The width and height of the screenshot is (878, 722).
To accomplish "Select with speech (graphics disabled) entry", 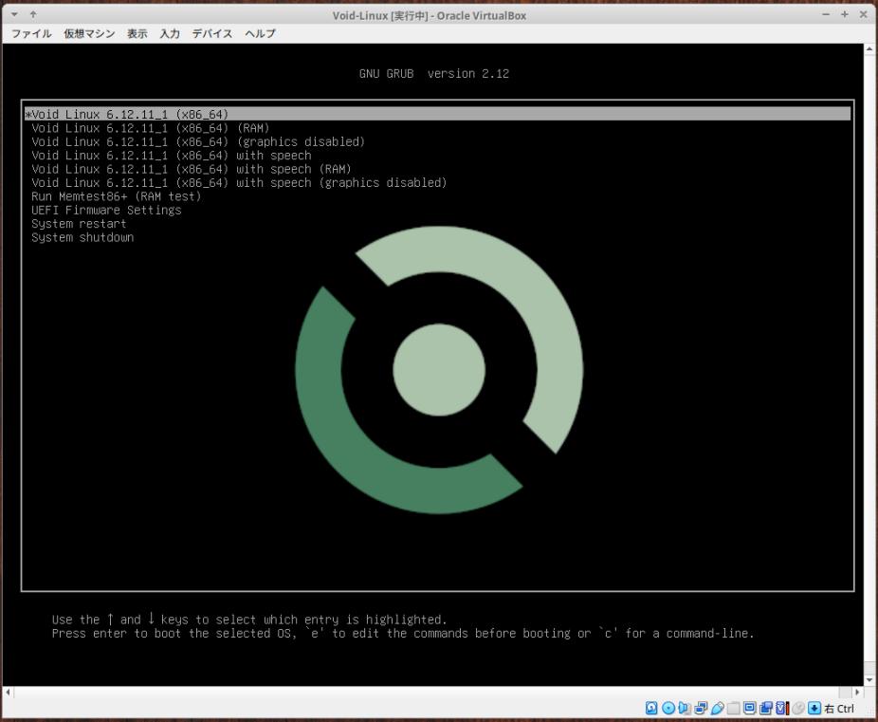I will [239, 183].
